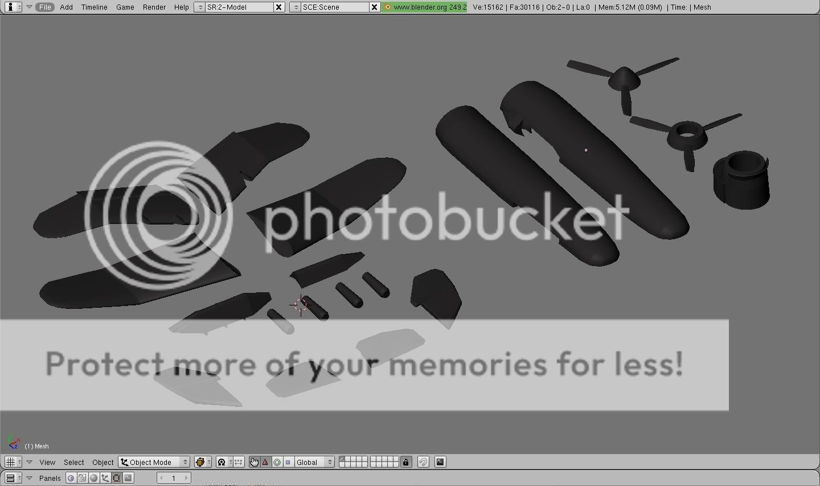Click the frame number field showing 1
The width and height of the screenshot is (820, 486).
(174, 478)
